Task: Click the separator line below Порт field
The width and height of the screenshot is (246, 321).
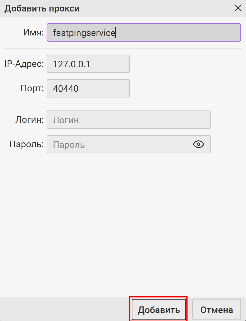Action: 122,104
